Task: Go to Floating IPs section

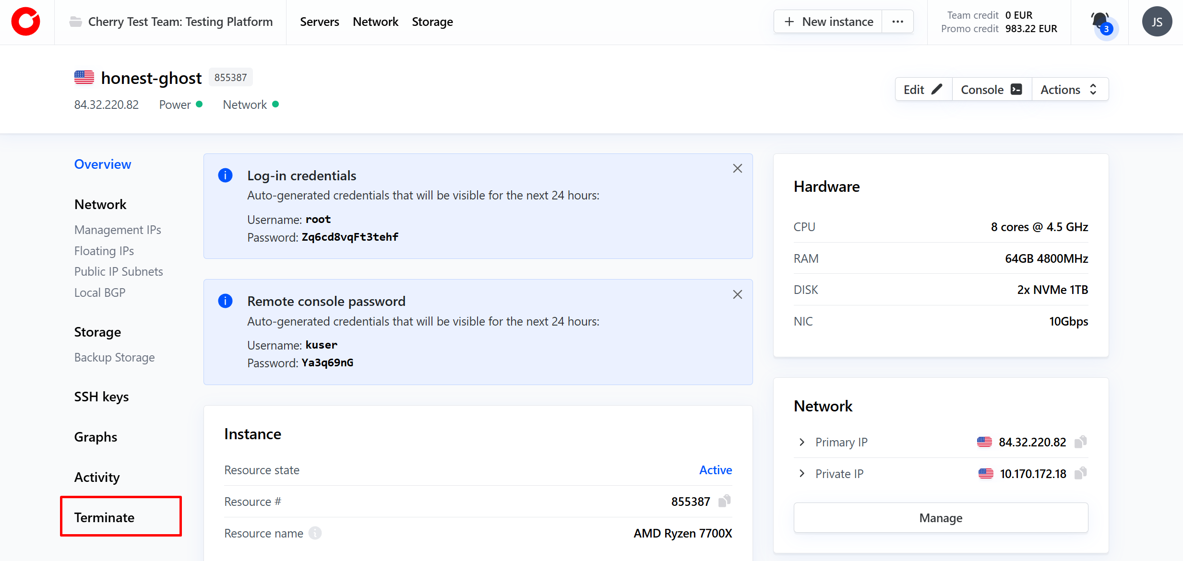Action: tap(104, 251)
